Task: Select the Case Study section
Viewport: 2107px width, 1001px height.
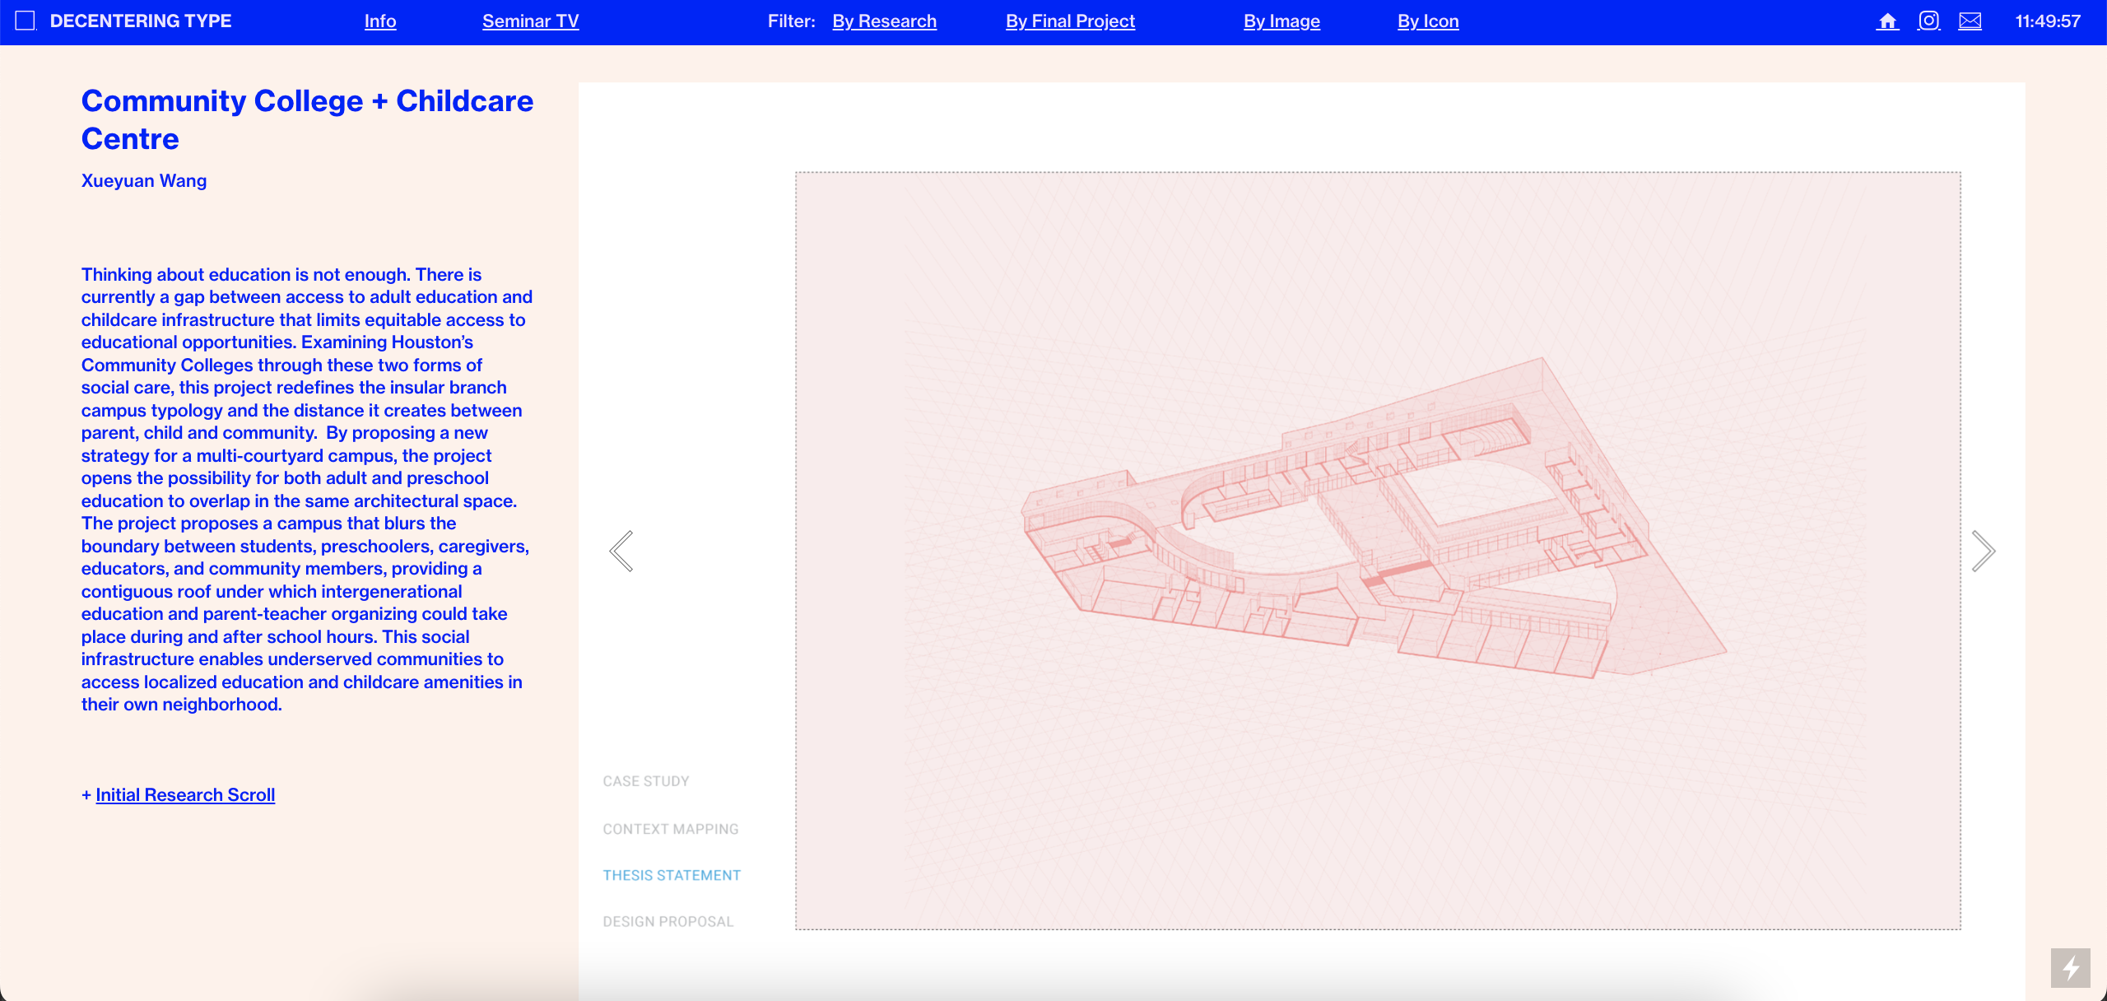Action: tap(646, 781)
